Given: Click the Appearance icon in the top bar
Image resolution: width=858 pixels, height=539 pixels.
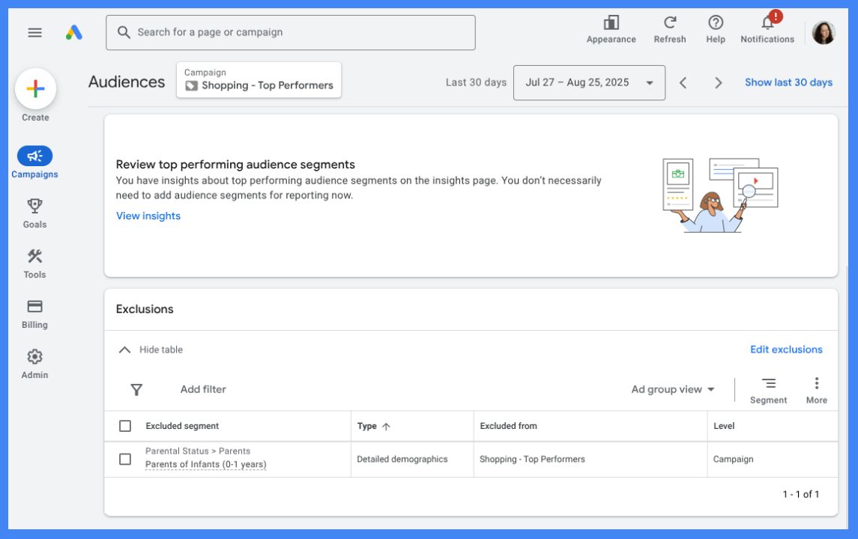Looking at the screenshot, I should 611,26.
